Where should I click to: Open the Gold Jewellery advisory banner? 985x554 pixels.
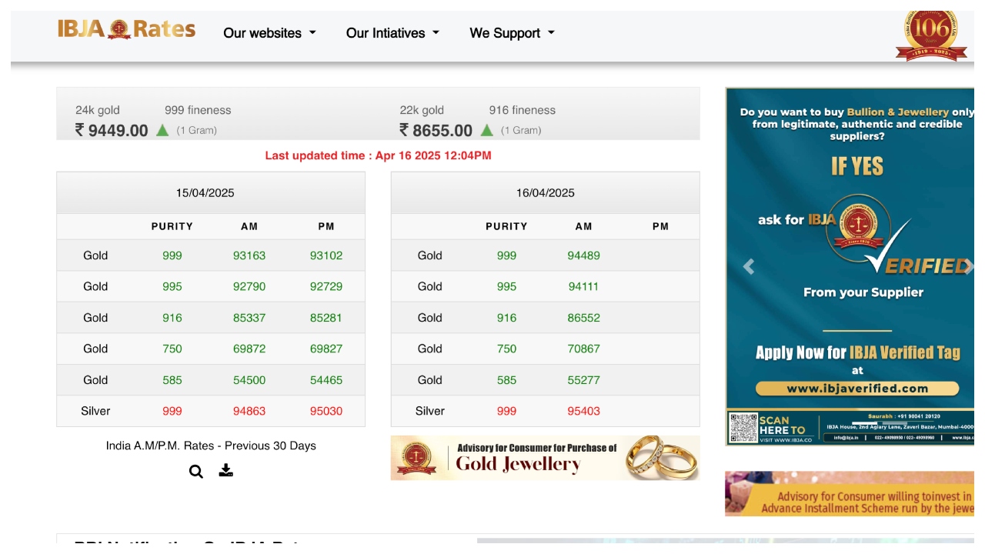(545, 458)
